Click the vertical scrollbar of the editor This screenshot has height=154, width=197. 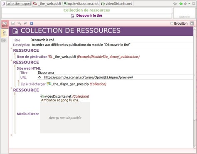pos(195,75)
